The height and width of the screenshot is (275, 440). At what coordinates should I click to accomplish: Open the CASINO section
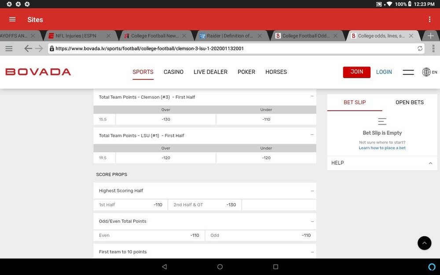click(x=173, y=72)
